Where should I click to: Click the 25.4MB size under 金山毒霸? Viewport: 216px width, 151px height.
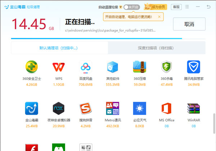click(32, 126)
